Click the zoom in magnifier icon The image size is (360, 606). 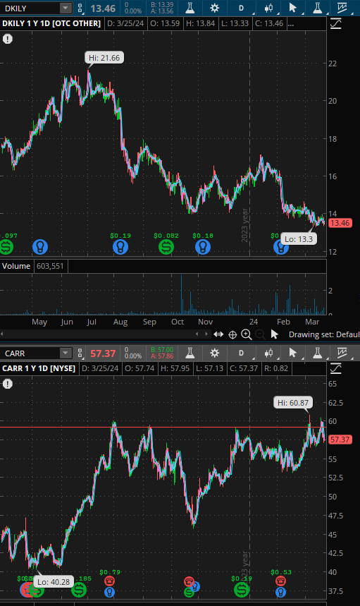[x=246, y=334]
